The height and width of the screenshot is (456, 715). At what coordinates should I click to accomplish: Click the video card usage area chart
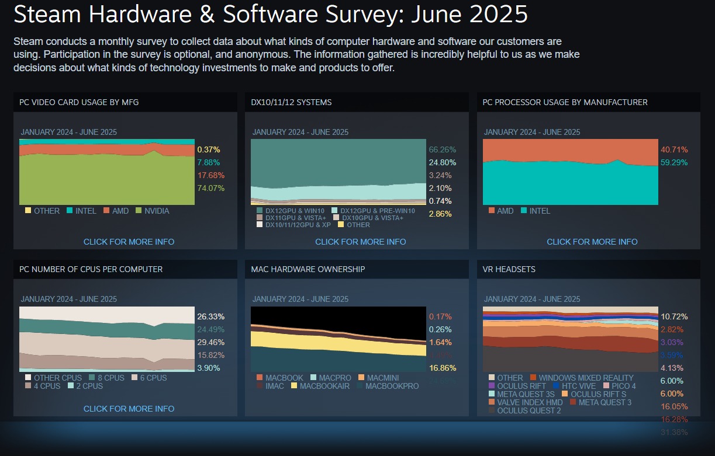point(107,172)
